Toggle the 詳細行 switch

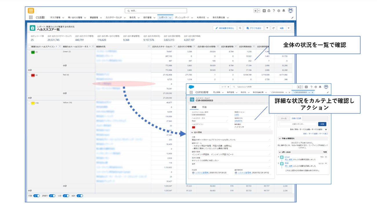(52, 196)
